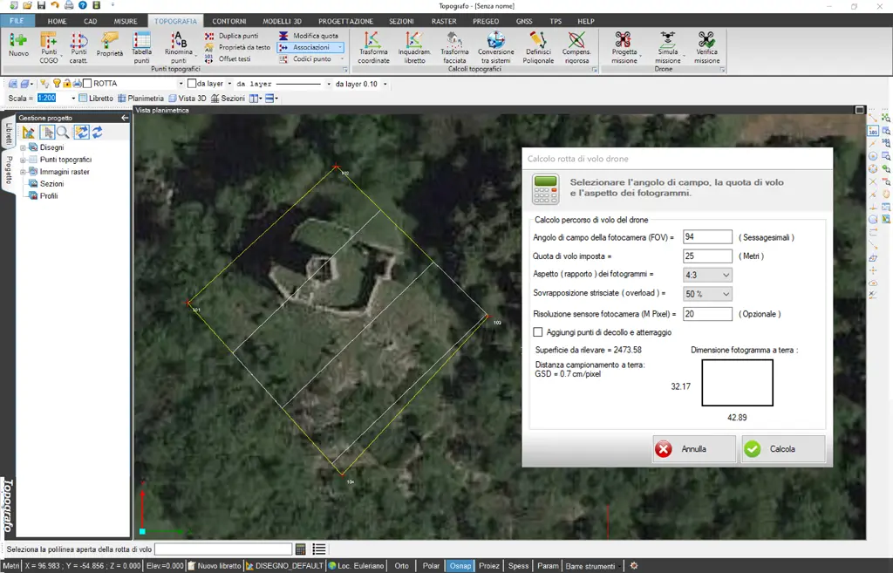Click settings gear in status bar
This screenshot has width=893, height=573.
click(634, 566)
